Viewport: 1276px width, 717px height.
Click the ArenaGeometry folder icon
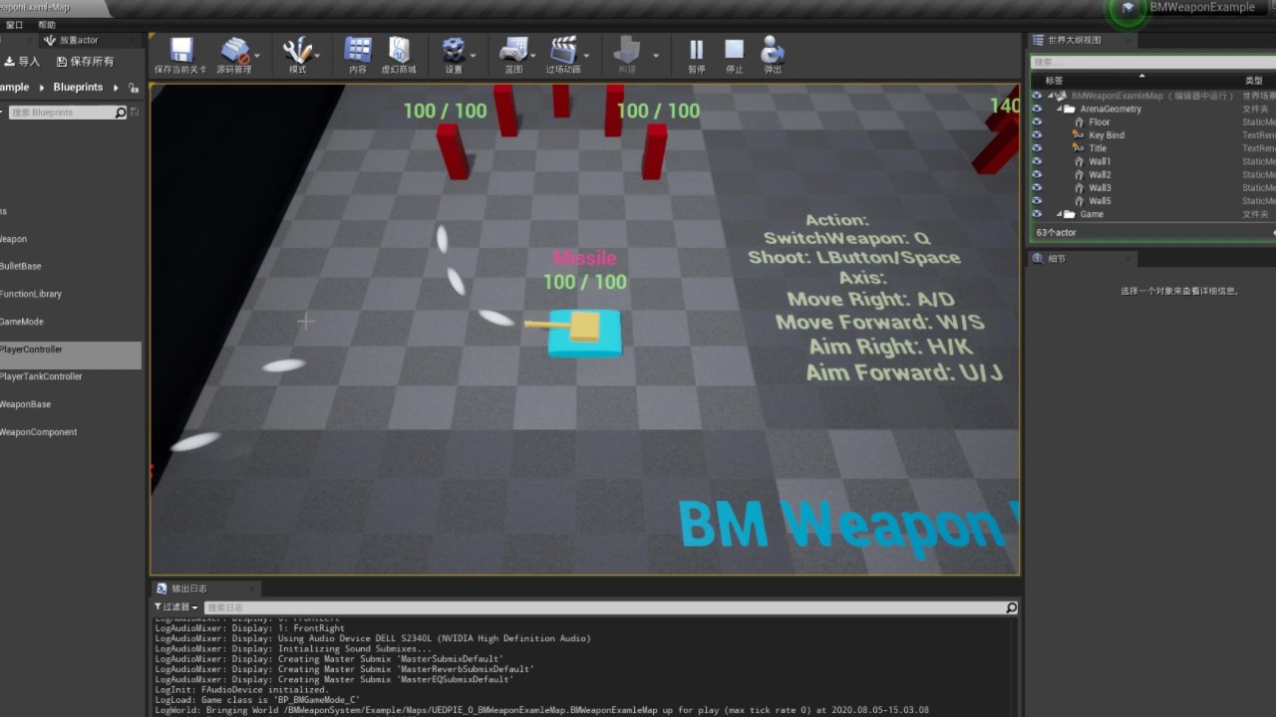point(1070,110)
